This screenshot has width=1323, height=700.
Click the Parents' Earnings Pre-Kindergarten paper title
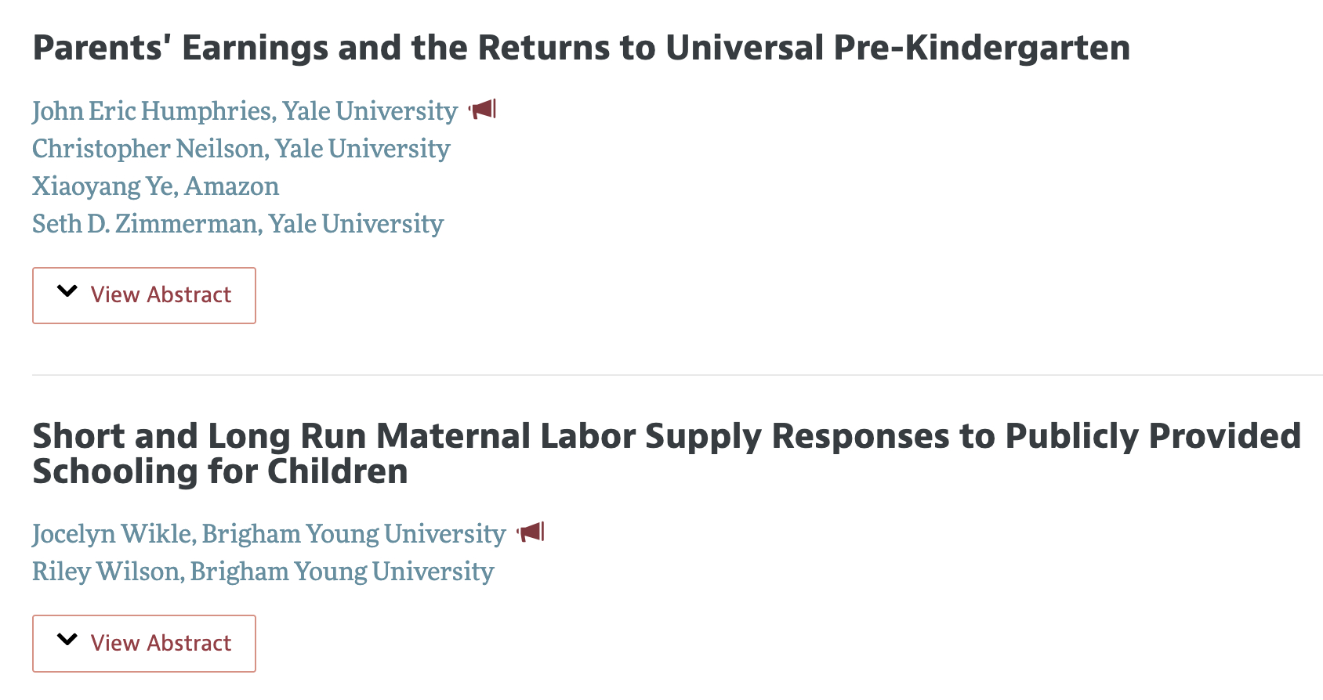[x=581, y=48]
